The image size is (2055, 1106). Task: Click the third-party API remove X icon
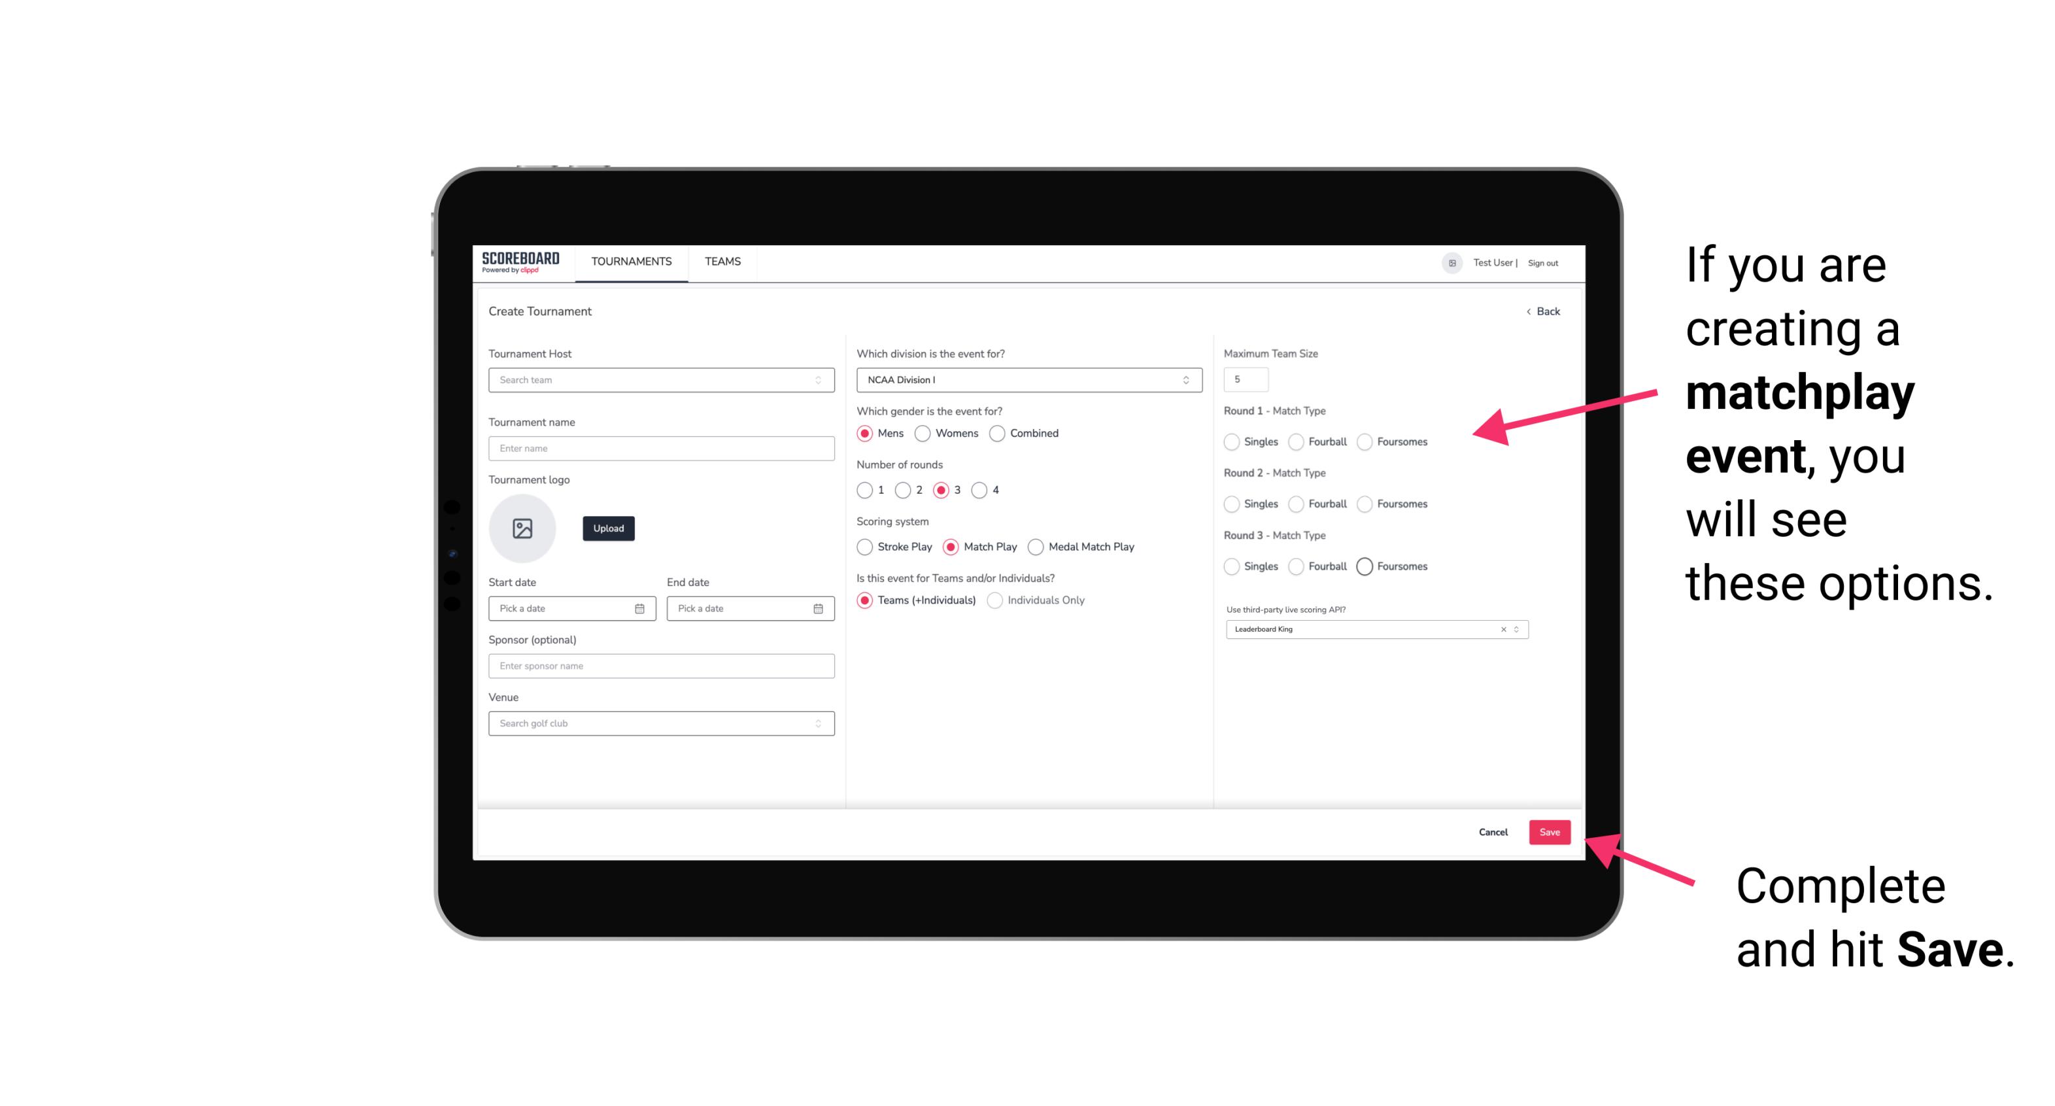click(x=1503, y=629)
